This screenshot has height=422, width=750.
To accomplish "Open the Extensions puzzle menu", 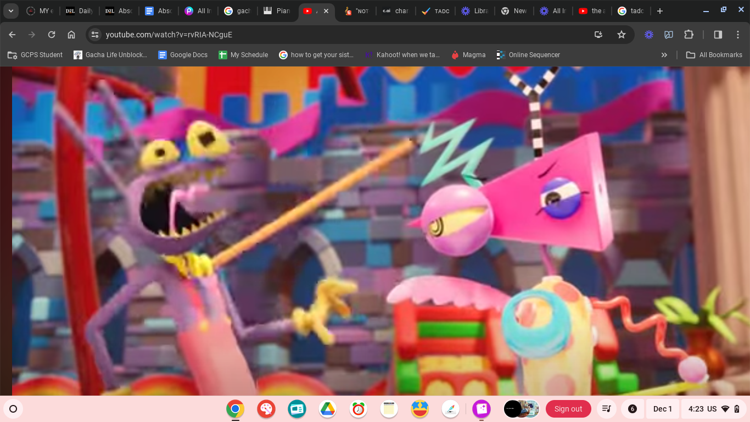I will click(689, 35).
